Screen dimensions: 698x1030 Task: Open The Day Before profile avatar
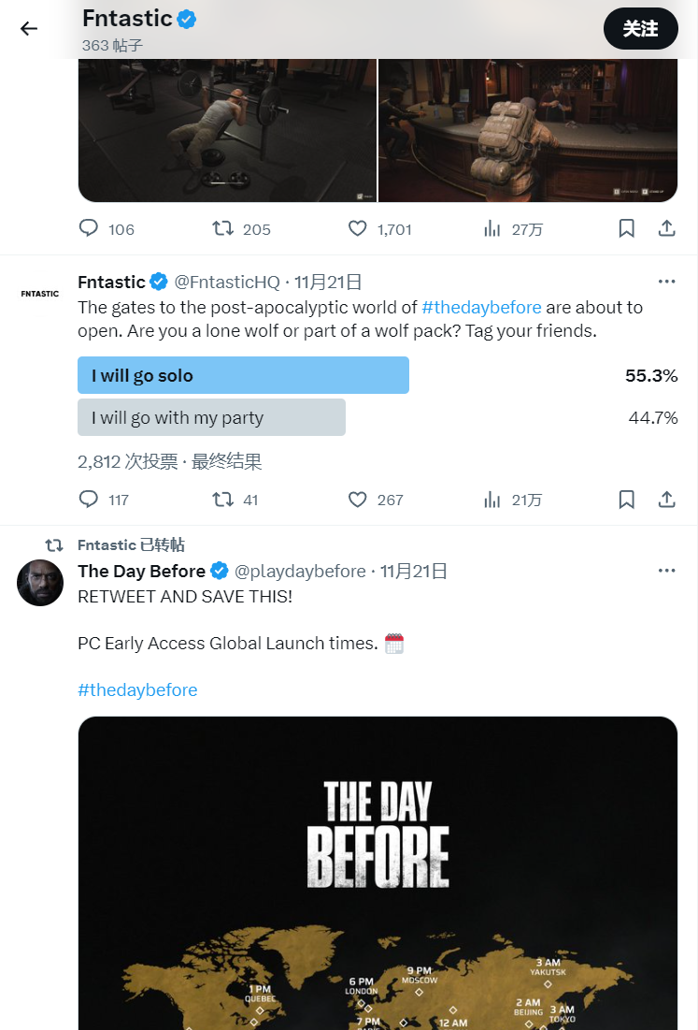pyautogui.click(x=40, y=583)
